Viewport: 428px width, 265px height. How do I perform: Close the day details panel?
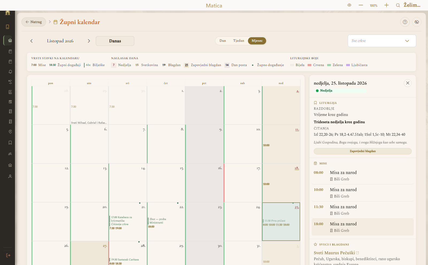click(408, 83)
